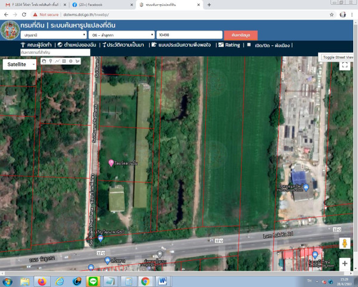Viewport: 358px width, 287px height.
Task: Toggle the เปิด/ปิด - ผังเมือง checkbox
Action: pos(249,45)
